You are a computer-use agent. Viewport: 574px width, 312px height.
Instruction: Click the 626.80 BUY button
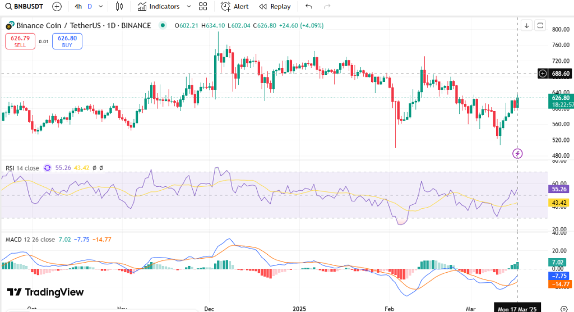tap(67, 41)
